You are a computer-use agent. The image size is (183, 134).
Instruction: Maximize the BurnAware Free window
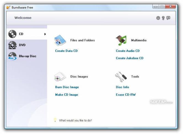[x=162, y=7]
